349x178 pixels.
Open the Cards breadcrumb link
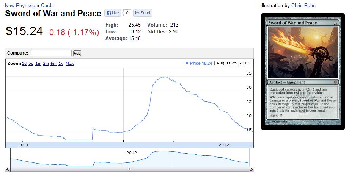(x=47, y=6)
